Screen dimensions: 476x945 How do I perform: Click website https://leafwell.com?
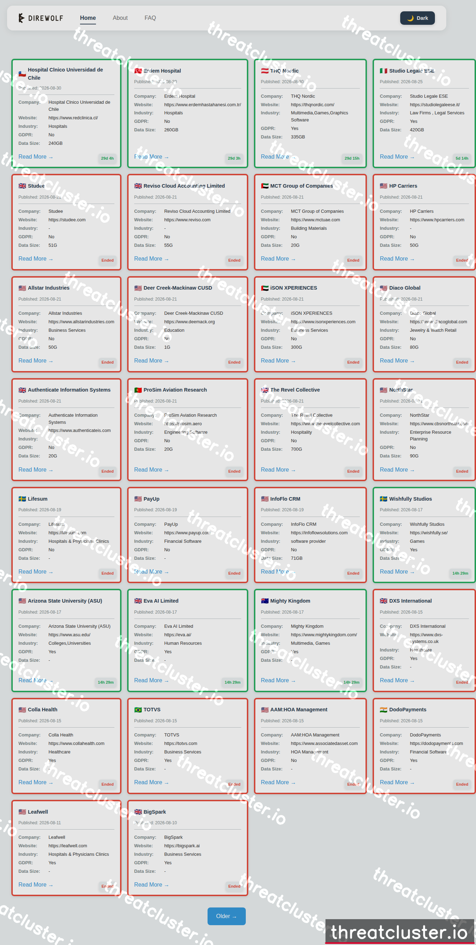click(68, 846)
